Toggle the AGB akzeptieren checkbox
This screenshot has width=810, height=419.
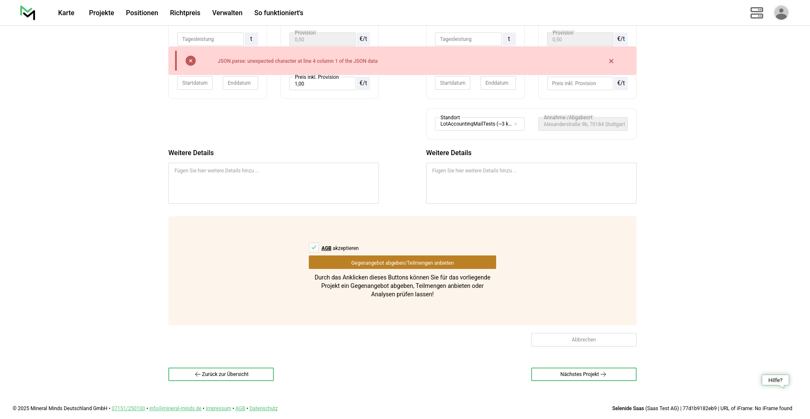[314, 248]
